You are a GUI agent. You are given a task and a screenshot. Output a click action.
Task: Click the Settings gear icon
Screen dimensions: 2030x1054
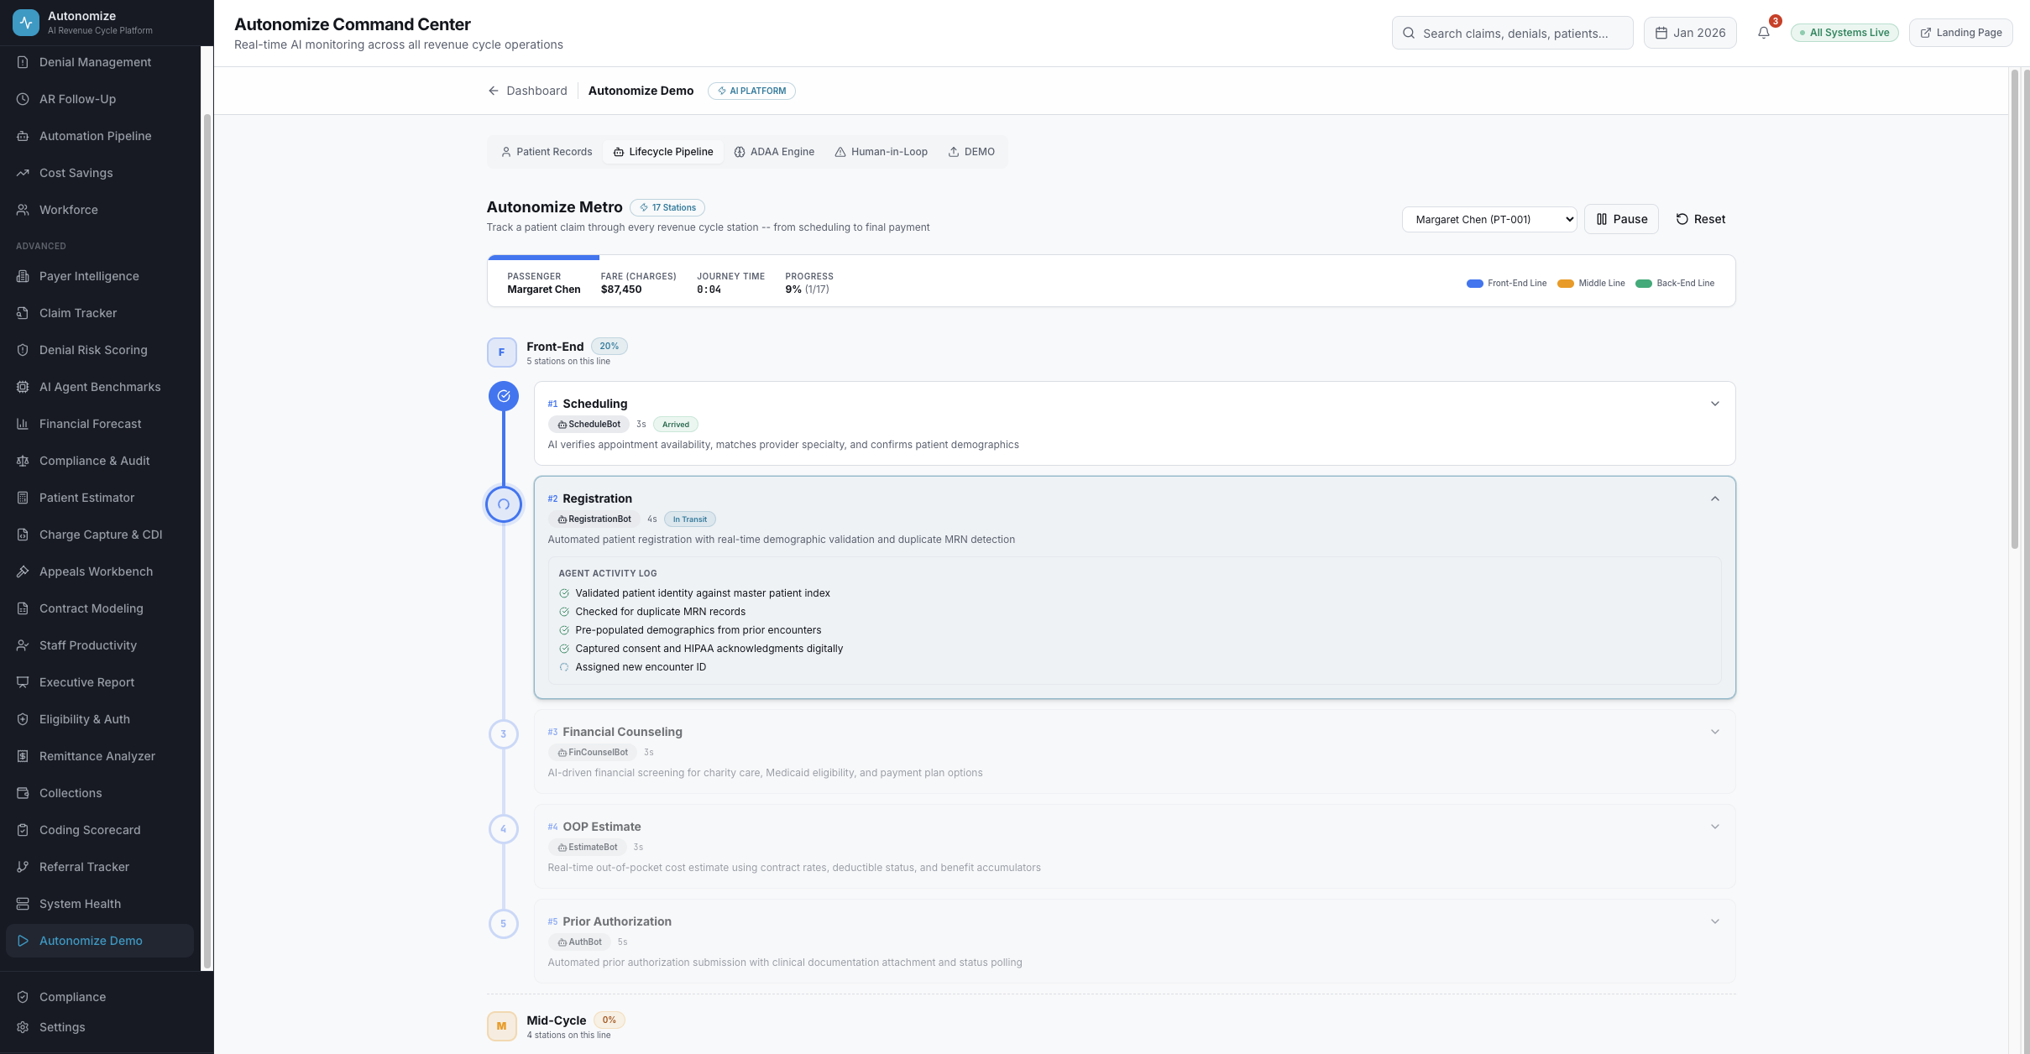(23, 1027)
